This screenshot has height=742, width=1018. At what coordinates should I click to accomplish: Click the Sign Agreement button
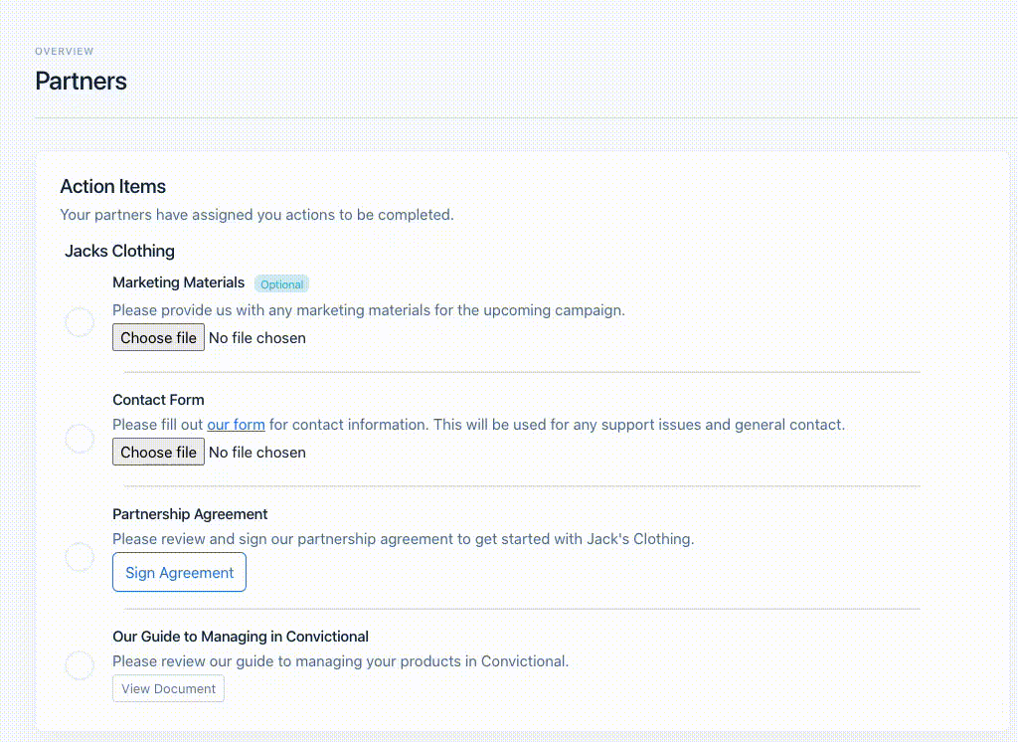179,573
